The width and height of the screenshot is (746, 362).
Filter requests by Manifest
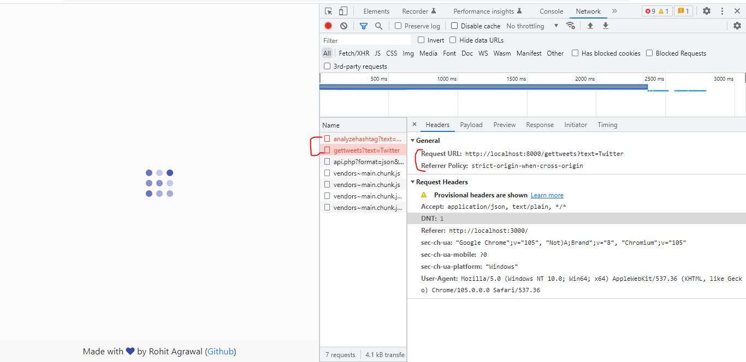tap(529, 53)
